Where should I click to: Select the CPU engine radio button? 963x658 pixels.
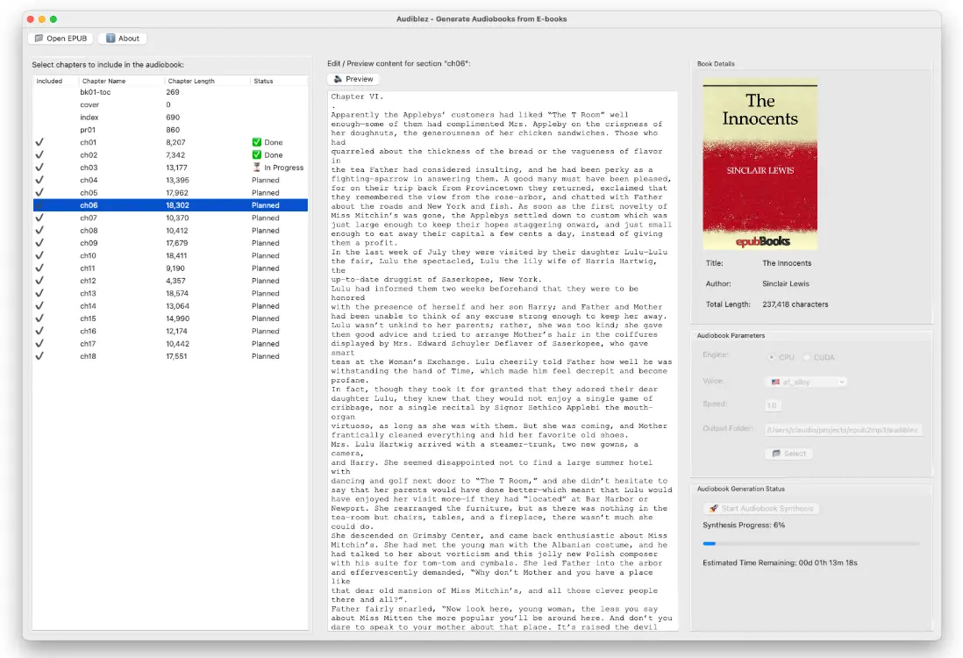(x=772, y=358)
